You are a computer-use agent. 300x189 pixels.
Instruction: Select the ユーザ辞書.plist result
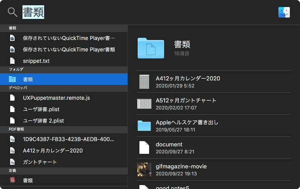coord(41,109)
